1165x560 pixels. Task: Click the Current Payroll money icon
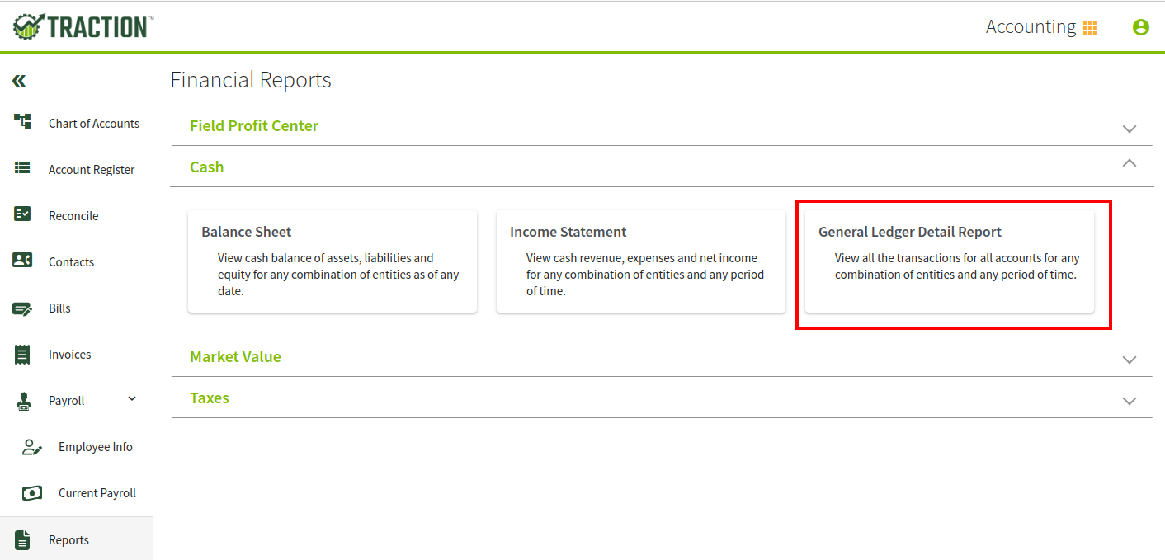point(32,493)
